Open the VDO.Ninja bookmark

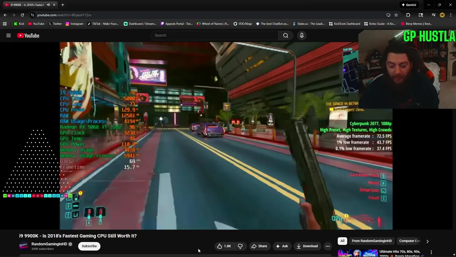(x=243, y=24)
